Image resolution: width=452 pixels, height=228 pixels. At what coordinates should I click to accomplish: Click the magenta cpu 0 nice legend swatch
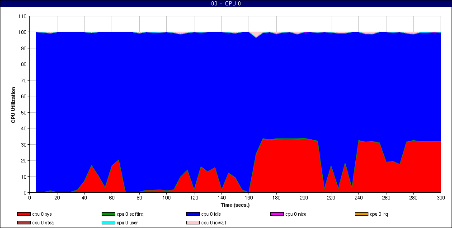(277, 214)
